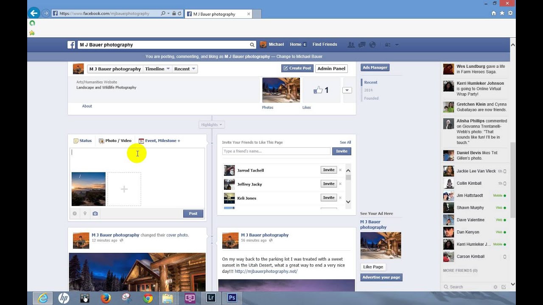Open the Recent dropdown in the page header
This screenshot has height=305, width=543.
click(x=185, y=69)
